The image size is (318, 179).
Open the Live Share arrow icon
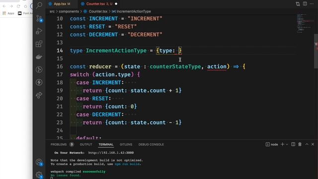pos(39,95)
